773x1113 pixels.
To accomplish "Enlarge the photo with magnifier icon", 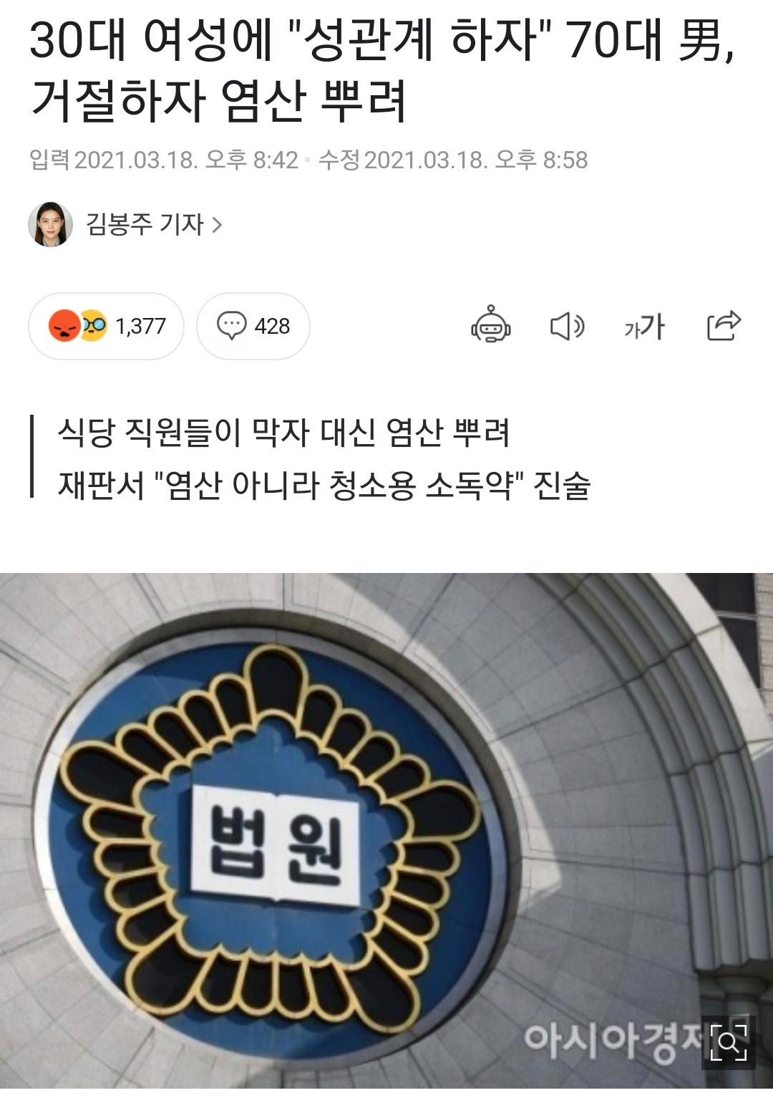I will click(729, 1043).
